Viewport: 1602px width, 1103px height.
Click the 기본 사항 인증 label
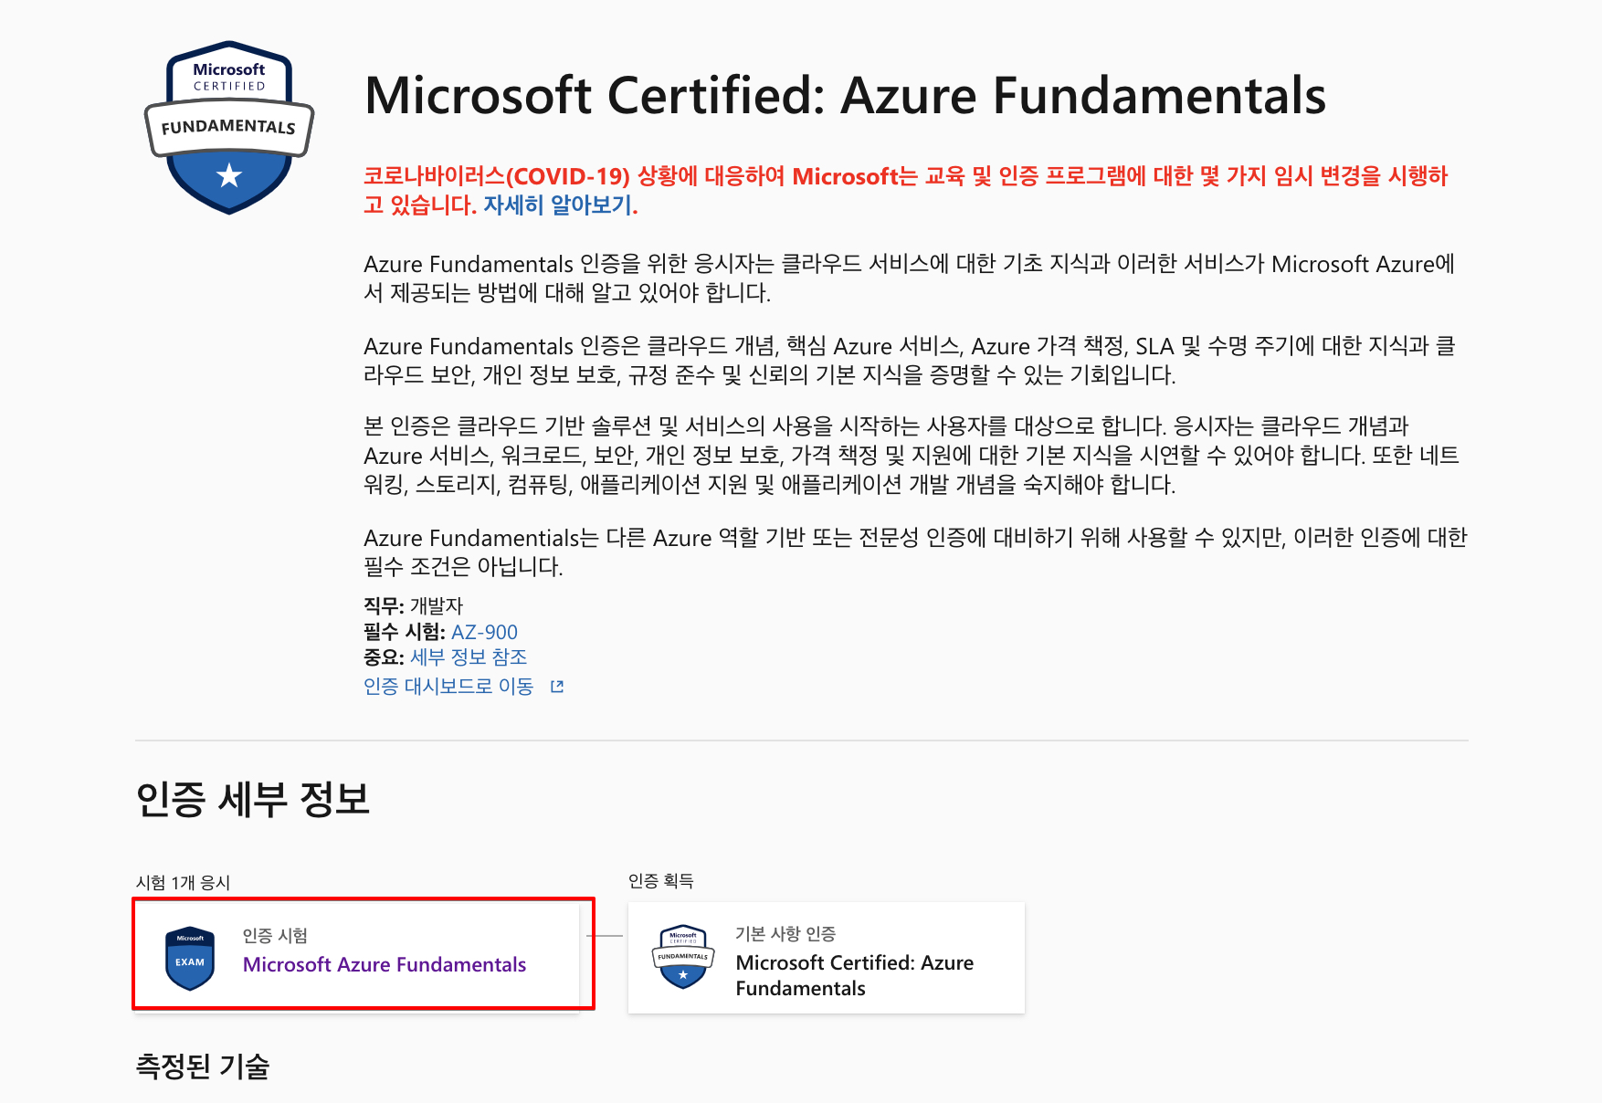point(785,933)
